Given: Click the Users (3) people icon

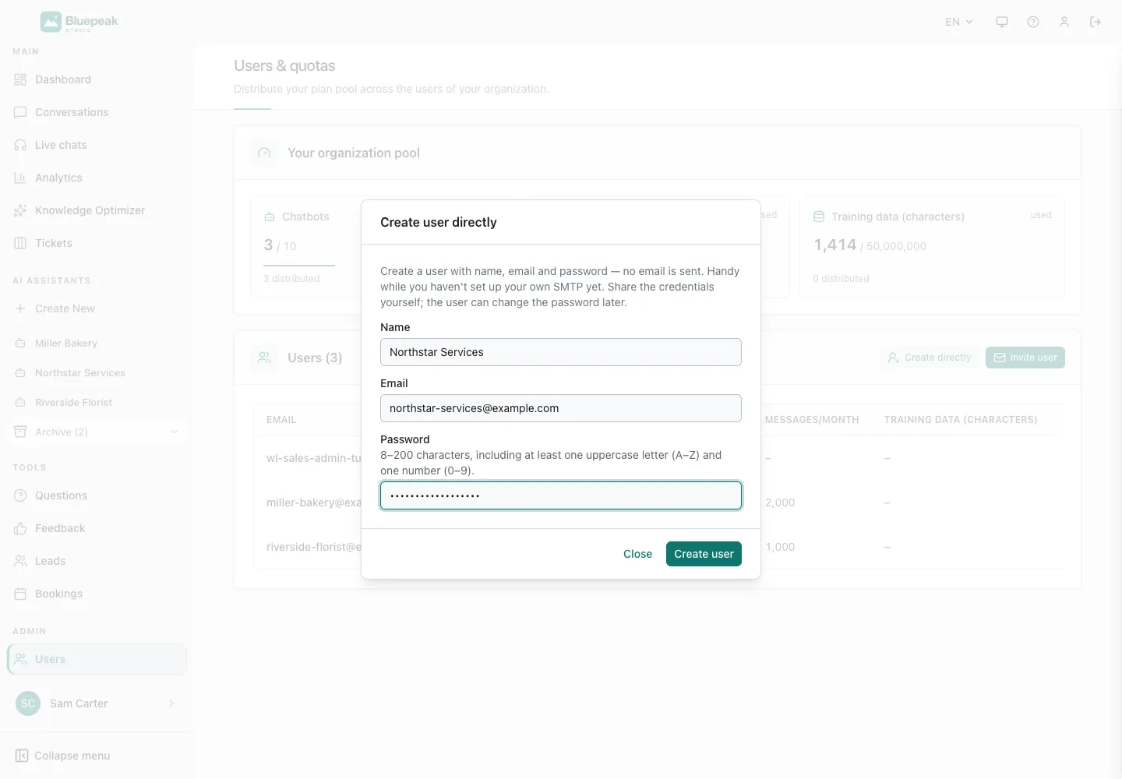Looking at the screenshot, I should click(264, 358).
